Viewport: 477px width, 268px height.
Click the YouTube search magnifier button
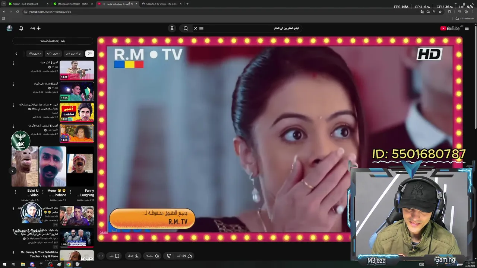tap(186, 28)
